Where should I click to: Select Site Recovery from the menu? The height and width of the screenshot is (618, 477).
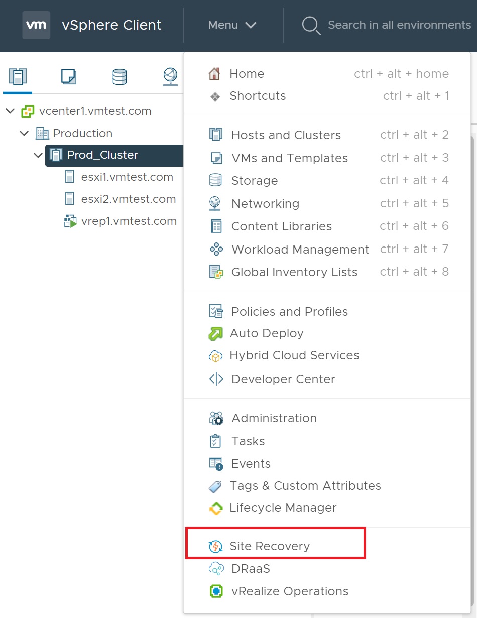(270, 546)
